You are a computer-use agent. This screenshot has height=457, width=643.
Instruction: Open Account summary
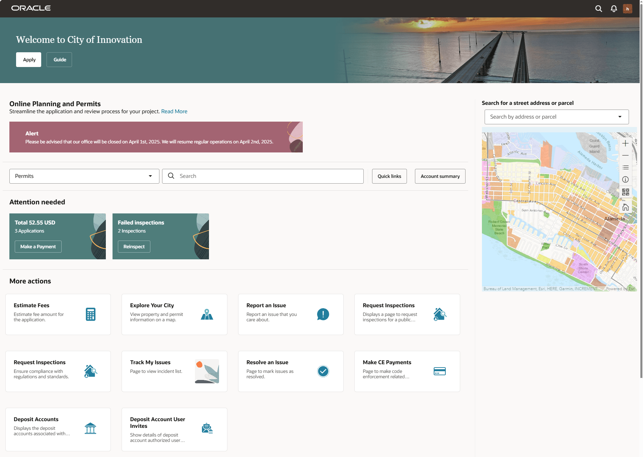pos(440,176)
